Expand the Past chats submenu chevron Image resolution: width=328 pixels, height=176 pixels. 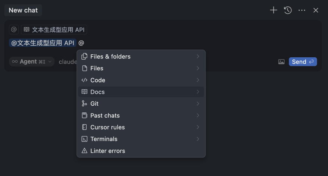198,115
